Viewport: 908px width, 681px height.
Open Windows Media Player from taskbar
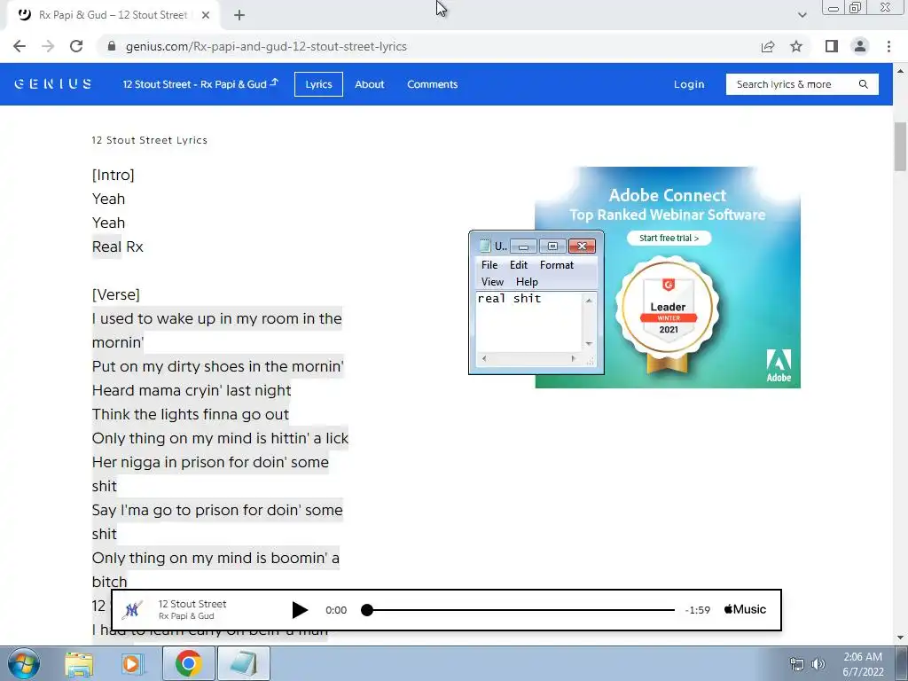coord(131,663)
